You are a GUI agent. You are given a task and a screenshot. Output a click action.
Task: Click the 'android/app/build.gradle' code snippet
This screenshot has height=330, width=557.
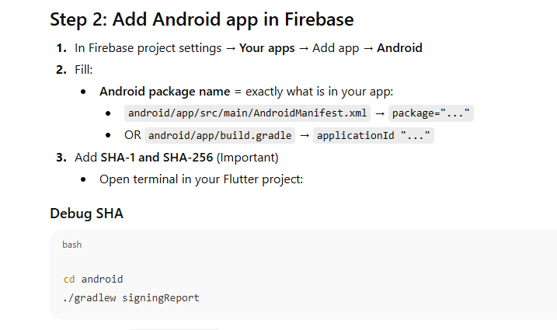(x=219, y=135)
